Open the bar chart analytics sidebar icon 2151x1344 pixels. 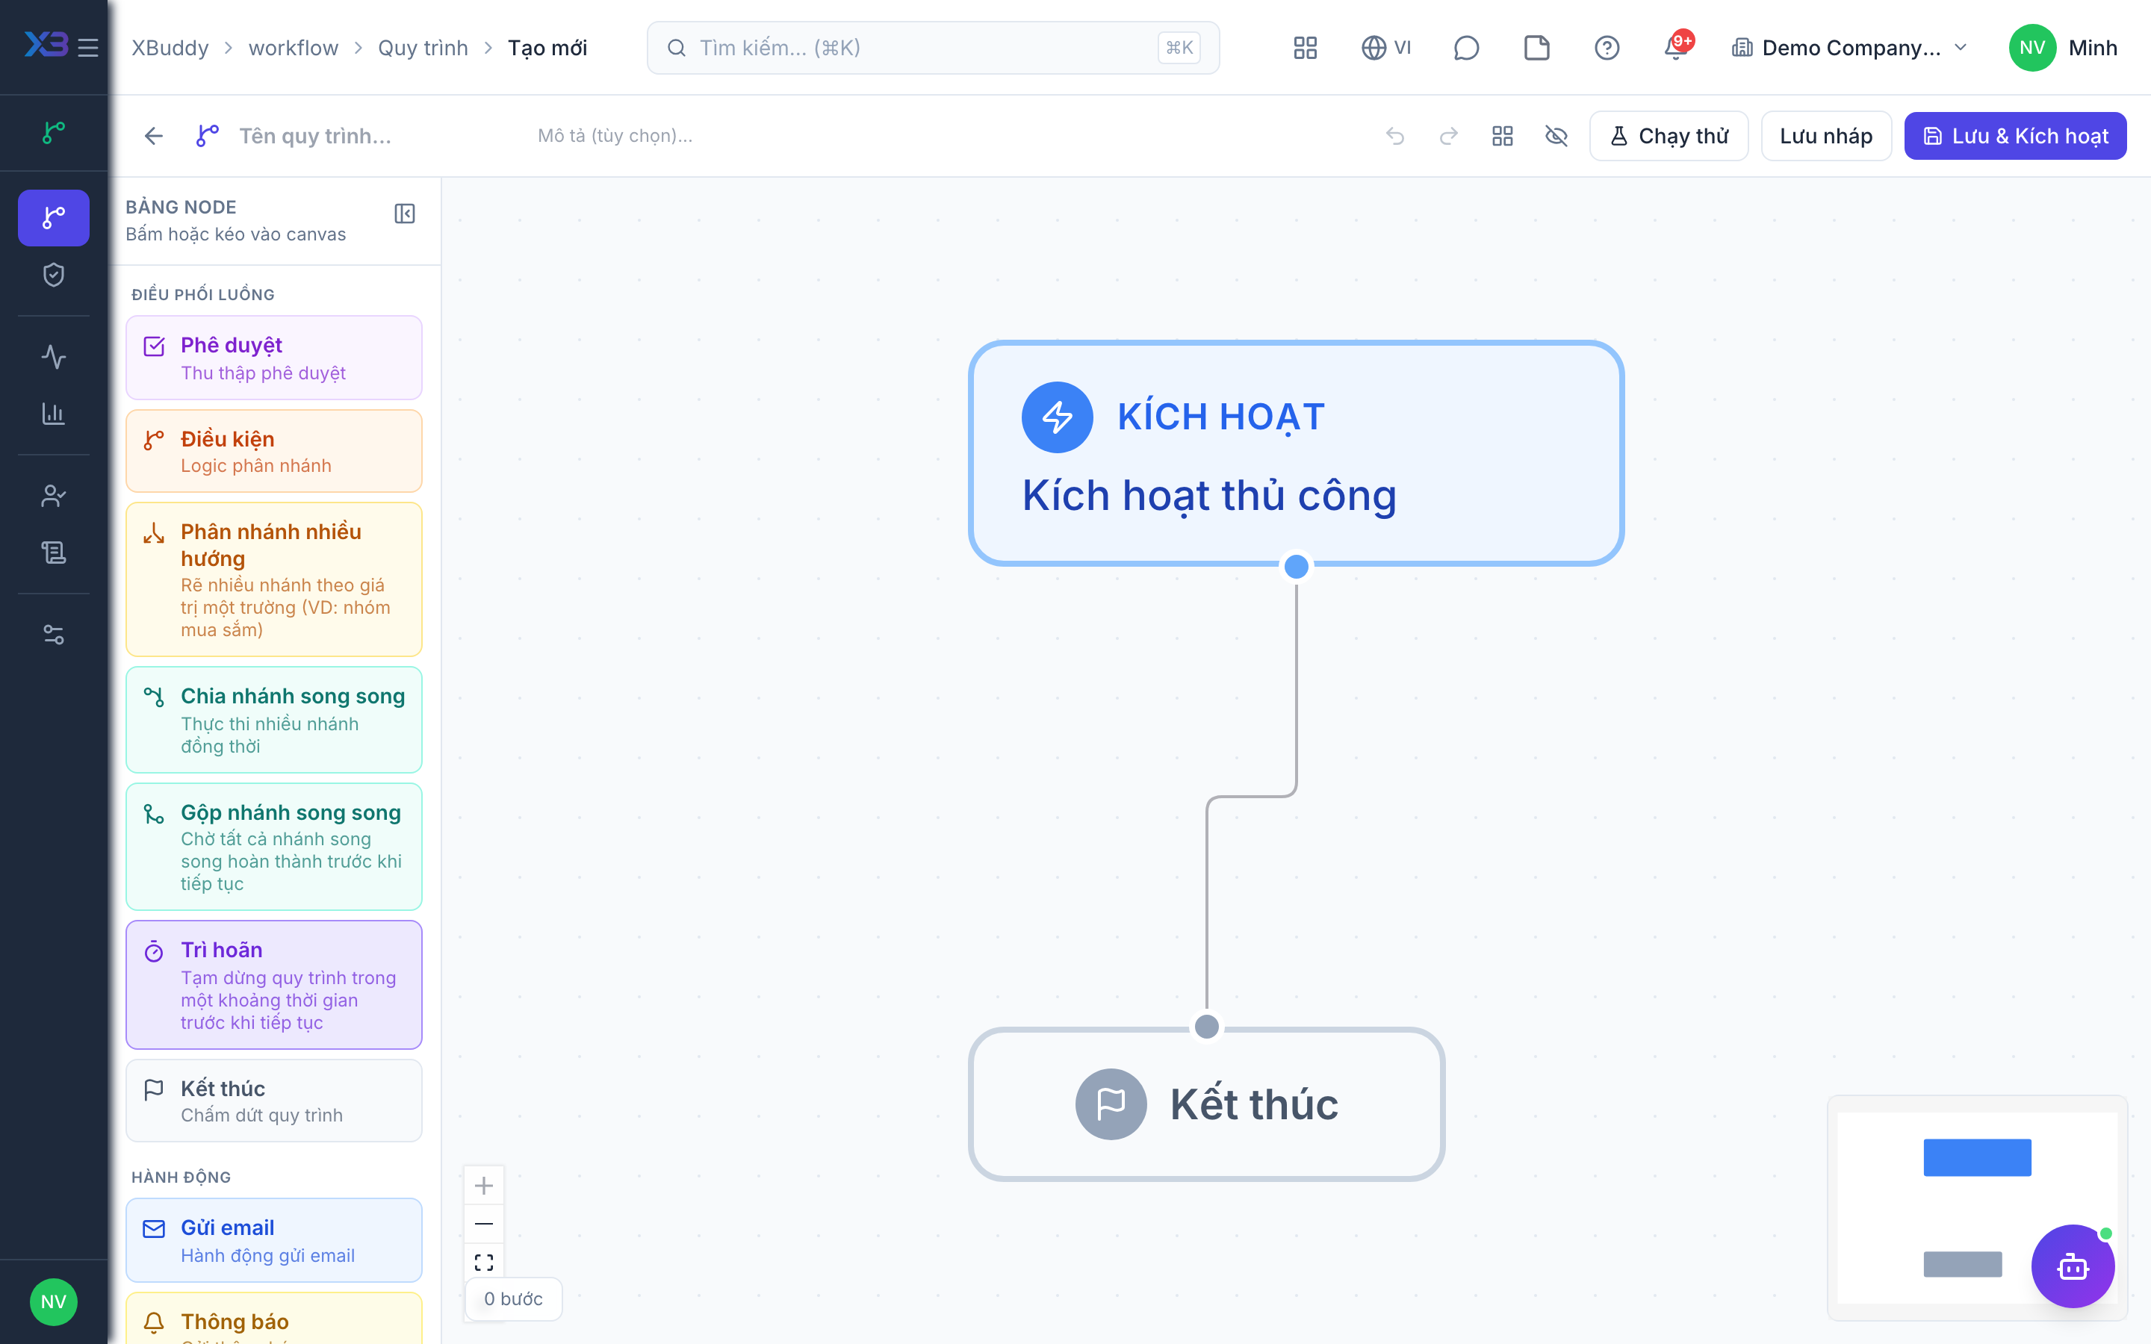[53, 414]
